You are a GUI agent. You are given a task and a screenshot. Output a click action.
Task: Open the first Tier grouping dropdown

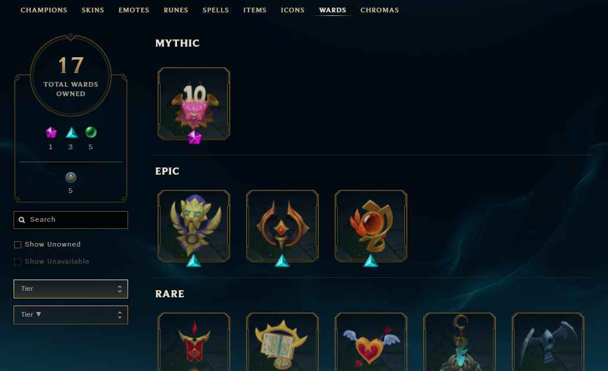71,289
